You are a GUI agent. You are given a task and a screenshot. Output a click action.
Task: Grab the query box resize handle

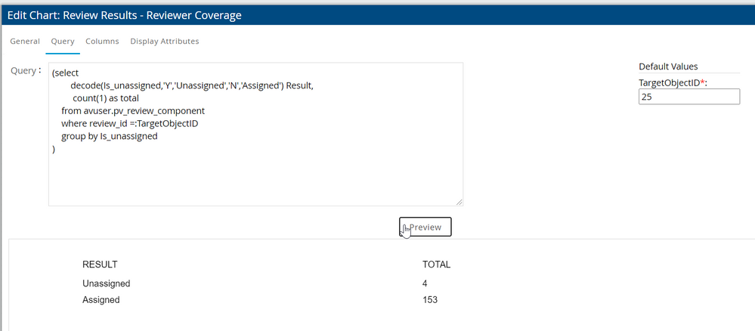[459, 203]
